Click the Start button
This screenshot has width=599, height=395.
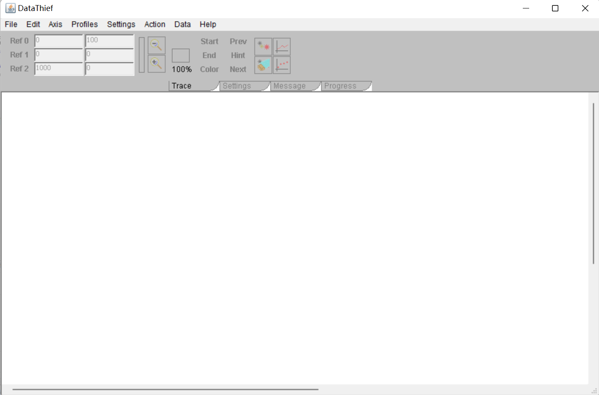[210, 41]
